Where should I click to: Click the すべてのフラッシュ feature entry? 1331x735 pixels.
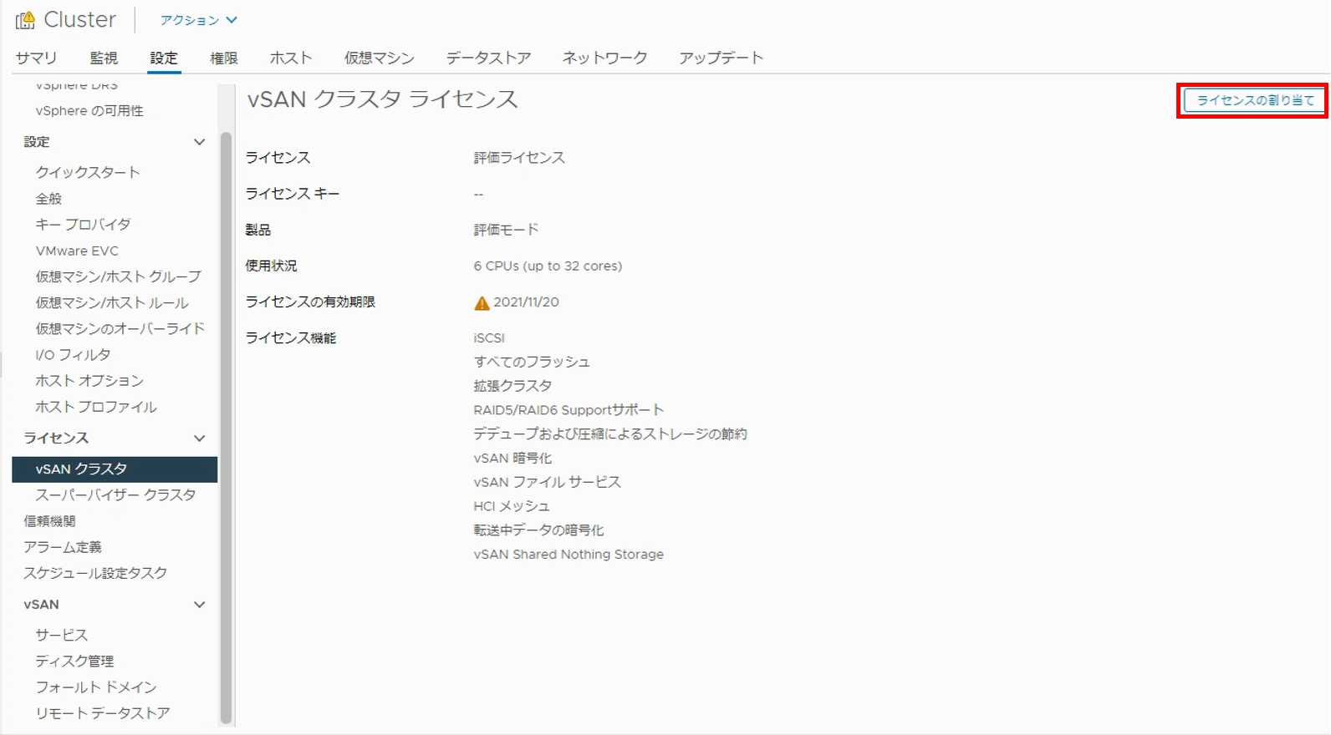click(x=532, y=362)
